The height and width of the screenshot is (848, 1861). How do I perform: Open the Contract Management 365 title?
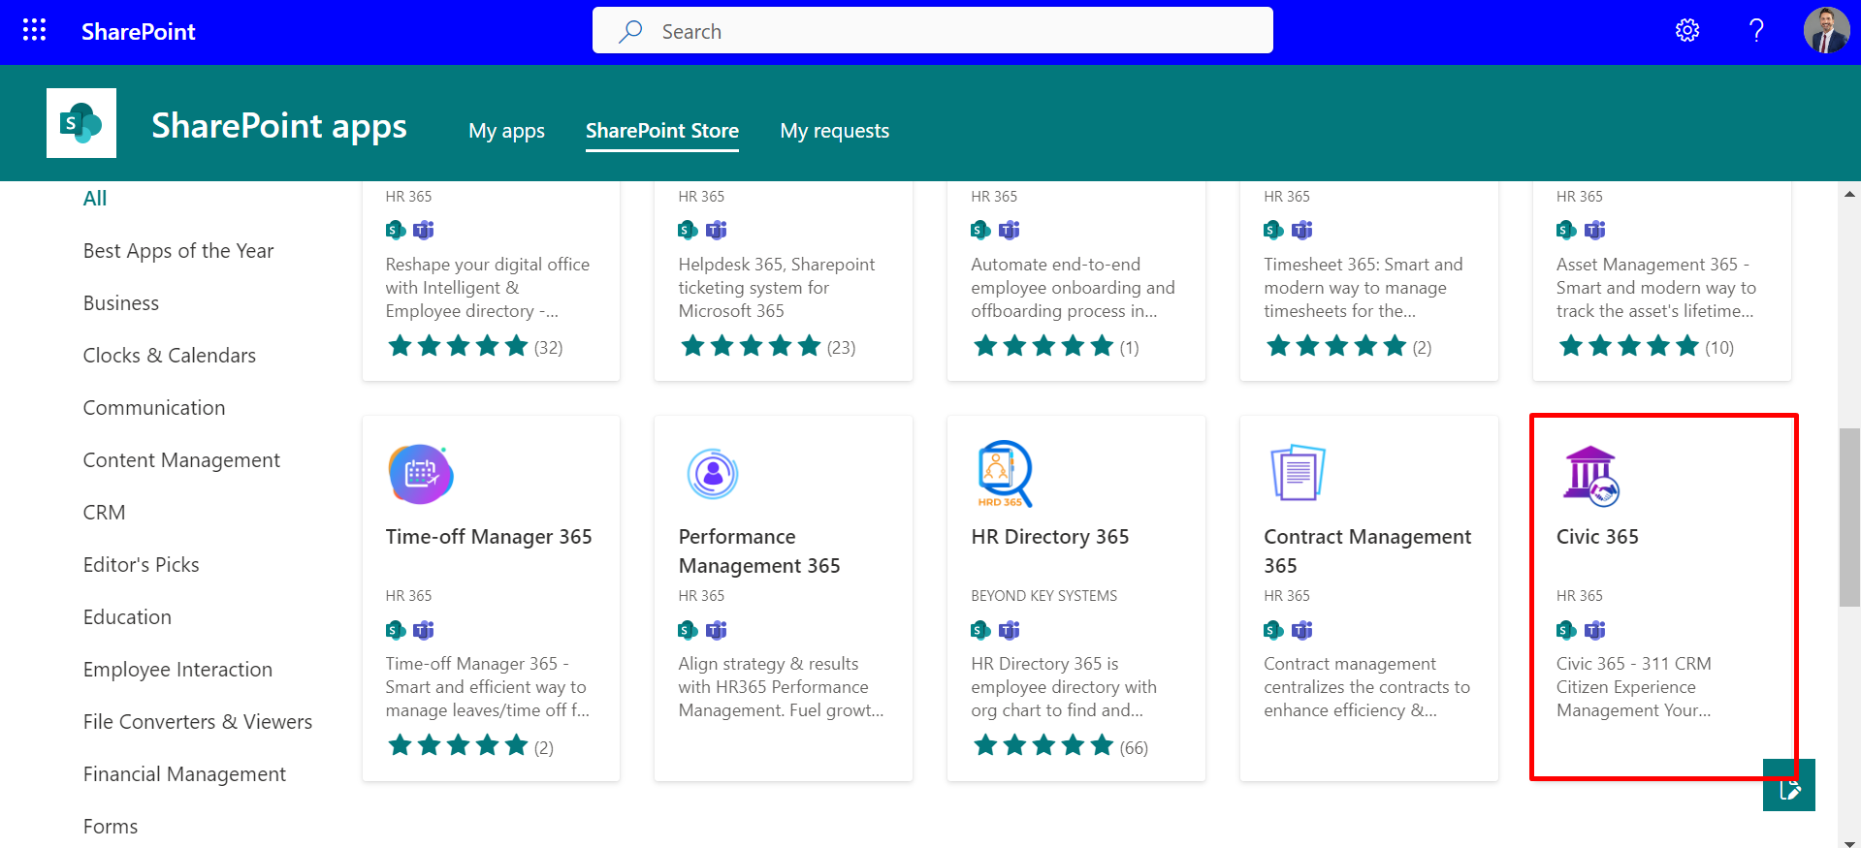click(1367, 551)
